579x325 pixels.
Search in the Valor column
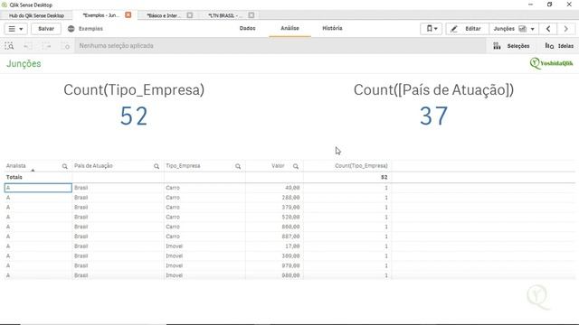(x=296, y=166)
